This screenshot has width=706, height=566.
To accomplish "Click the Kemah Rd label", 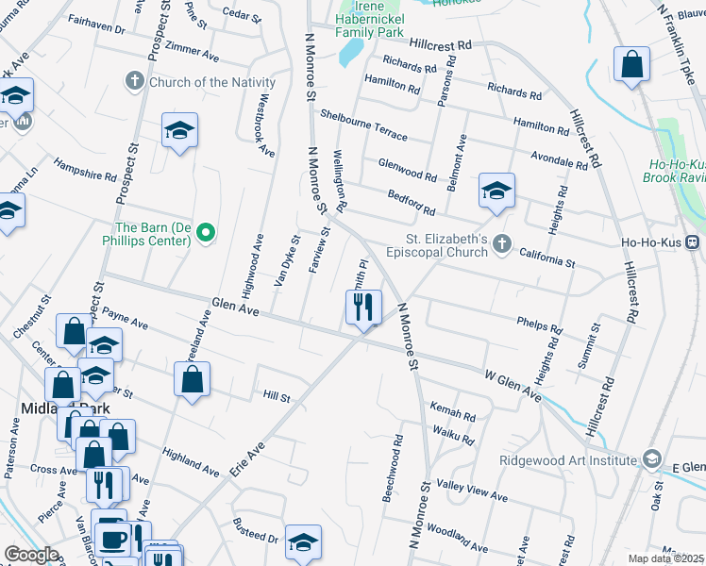I will [452, 411].
